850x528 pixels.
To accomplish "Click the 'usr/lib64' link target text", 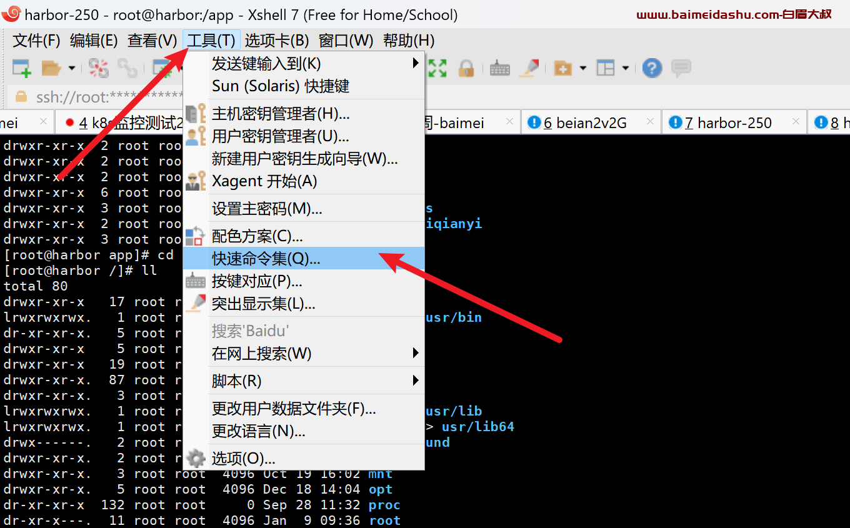I will pos(478,427).
